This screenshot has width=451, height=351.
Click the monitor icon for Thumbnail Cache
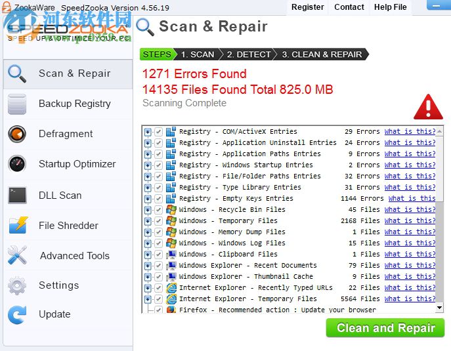[x=171, y=277]
